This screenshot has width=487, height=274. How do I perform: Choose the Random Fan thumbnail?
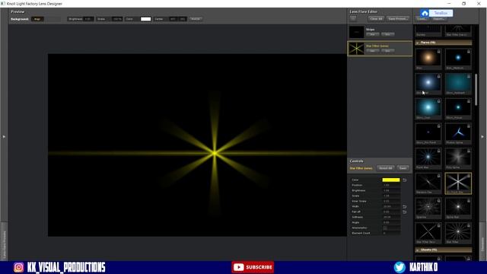[428, 183]
